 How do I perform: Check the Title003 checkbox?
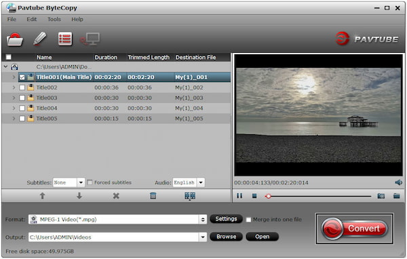22,98
